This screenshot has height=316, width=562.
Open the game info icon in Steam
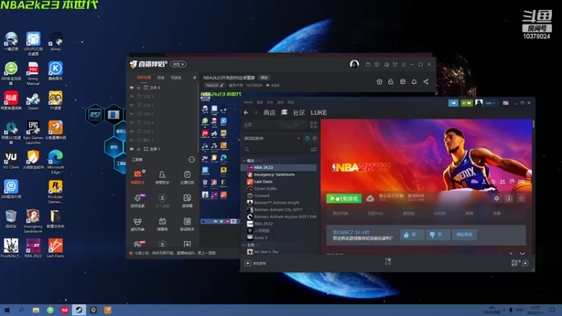509,198
